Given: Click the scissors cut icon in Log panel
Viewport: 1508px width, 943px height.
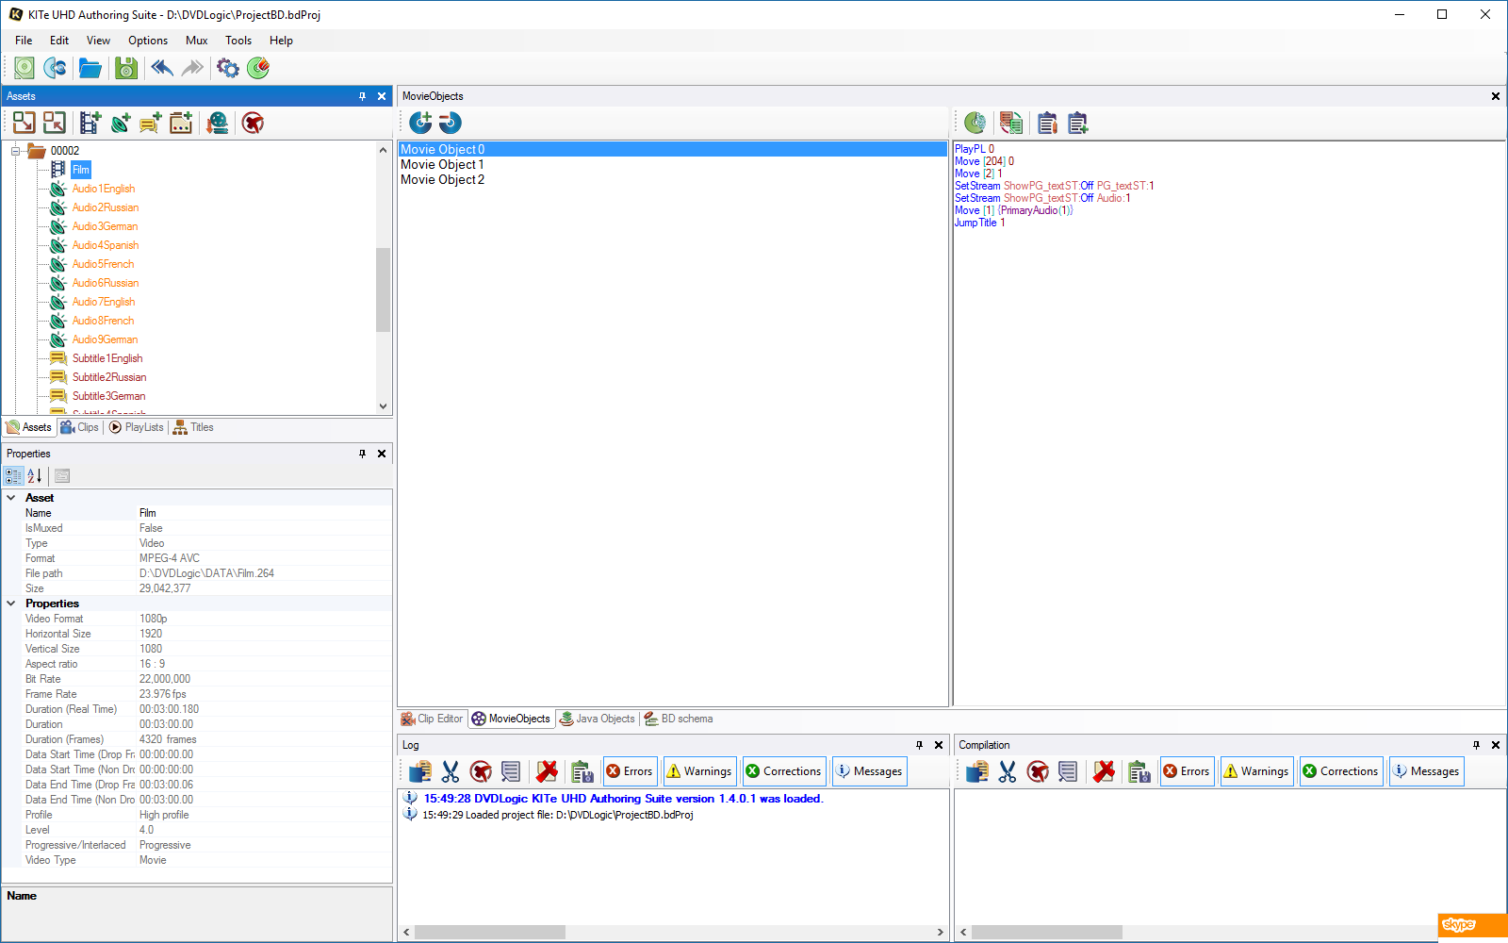Looking at the screenshot, I should [451, 771].
